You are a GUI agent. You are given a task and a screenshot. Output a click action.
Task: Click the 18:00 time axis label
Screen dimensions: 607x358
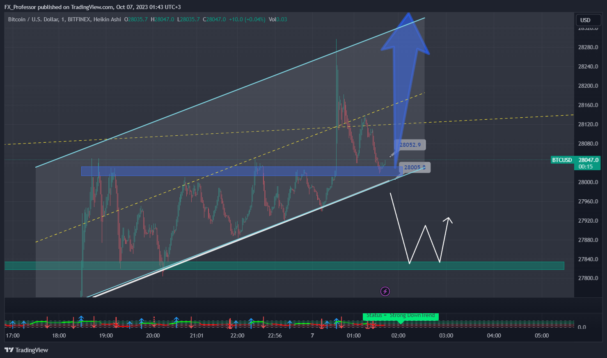click(59, 335)
